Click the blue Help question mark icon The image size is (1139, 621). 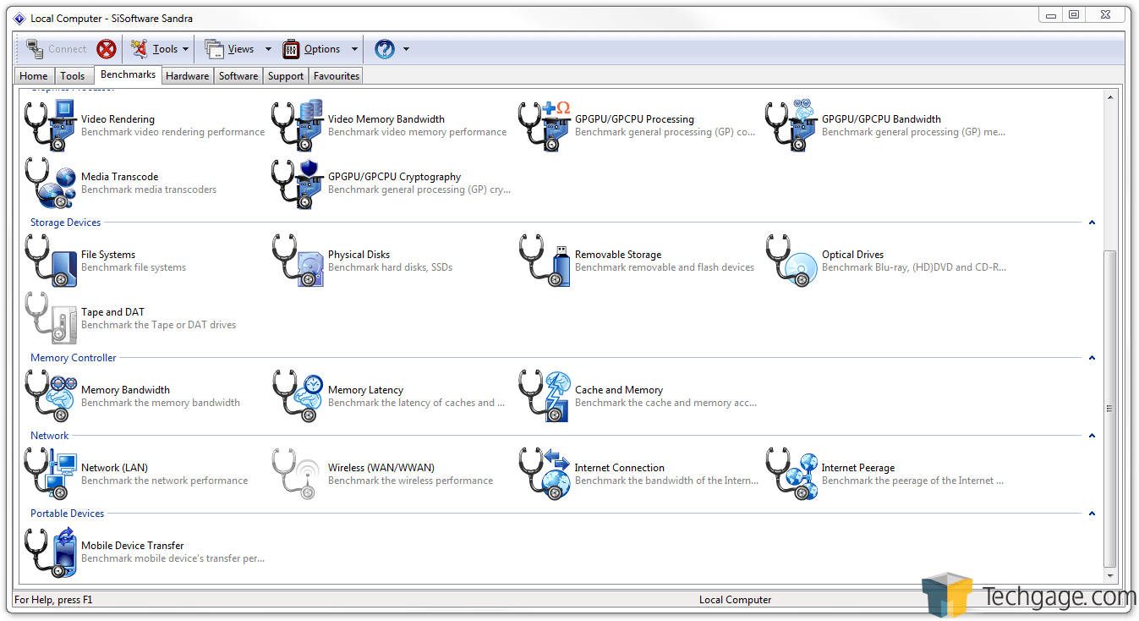(385, 49)
